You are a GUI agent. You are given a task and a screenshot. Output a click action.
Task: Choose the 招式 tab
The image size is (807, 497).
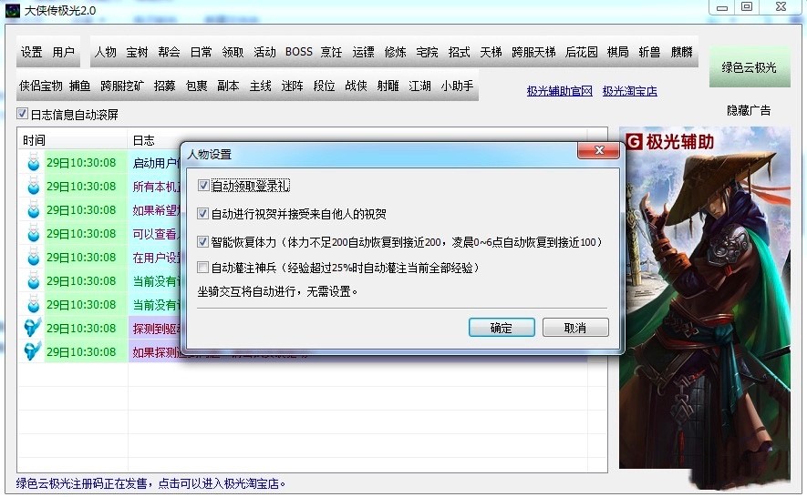pos(459,53)
